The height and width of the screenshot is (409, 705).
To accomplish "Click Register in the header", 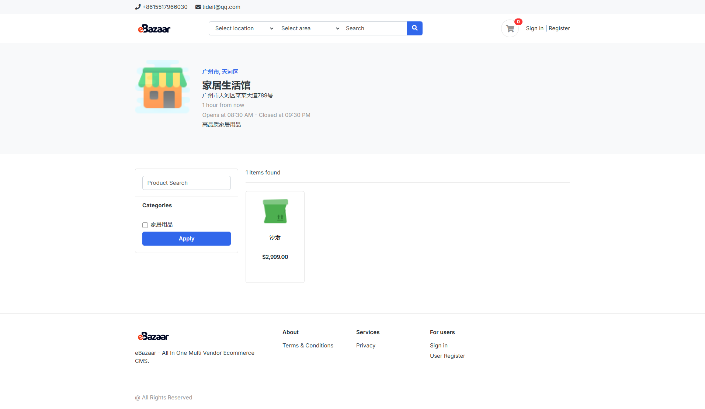I will pos(559,28).
